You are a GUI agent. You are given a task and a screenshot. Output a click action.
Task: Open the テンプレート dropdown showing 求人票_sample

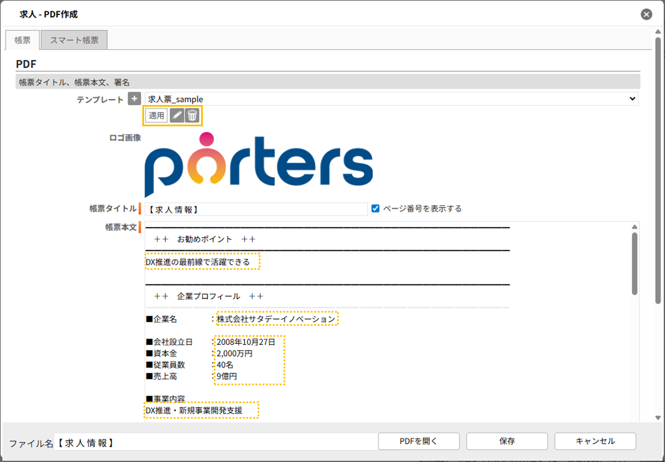(x=391, y=99)
